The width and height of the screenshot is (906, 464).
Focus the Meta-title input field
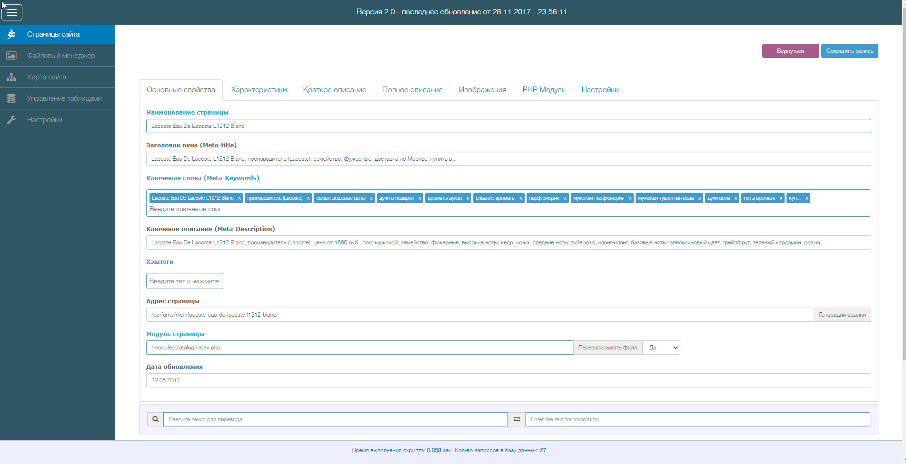click(508, 159)
